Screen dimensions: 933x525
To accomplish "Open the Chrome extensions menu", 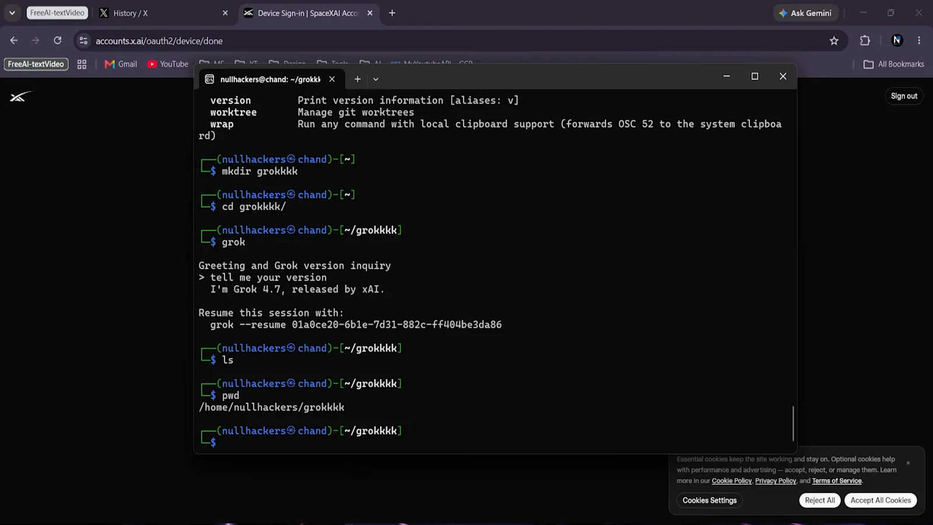I will click(865, 41).
